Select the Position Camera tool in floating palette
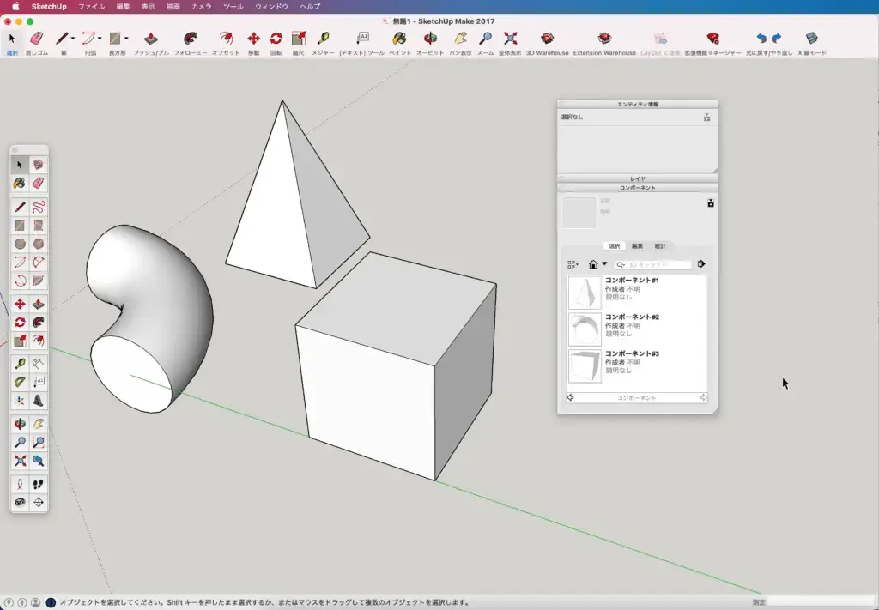879x610 pixels. [20, 484]
